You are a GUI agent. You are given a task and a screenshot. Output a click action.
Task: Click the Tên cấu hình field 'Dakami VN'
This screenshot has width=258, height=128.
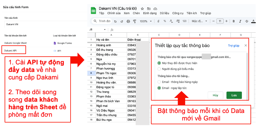coord(46,24)
